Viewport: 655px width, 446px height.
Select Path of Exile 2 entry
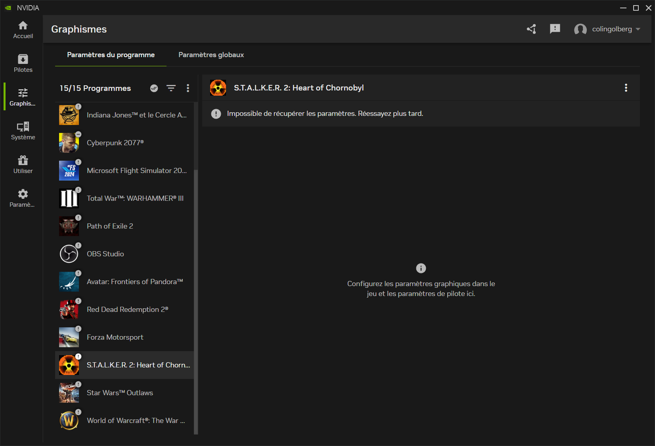[x=124, y=226]
